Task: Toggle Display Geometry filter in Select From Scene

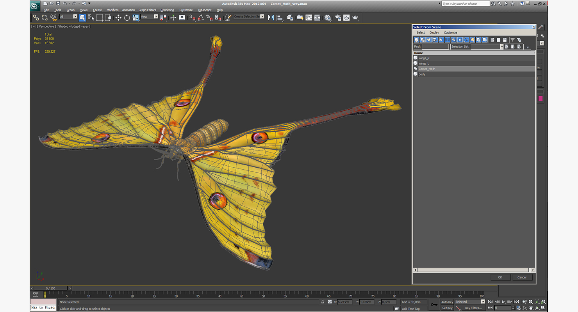Action: [x=417, y=40]
